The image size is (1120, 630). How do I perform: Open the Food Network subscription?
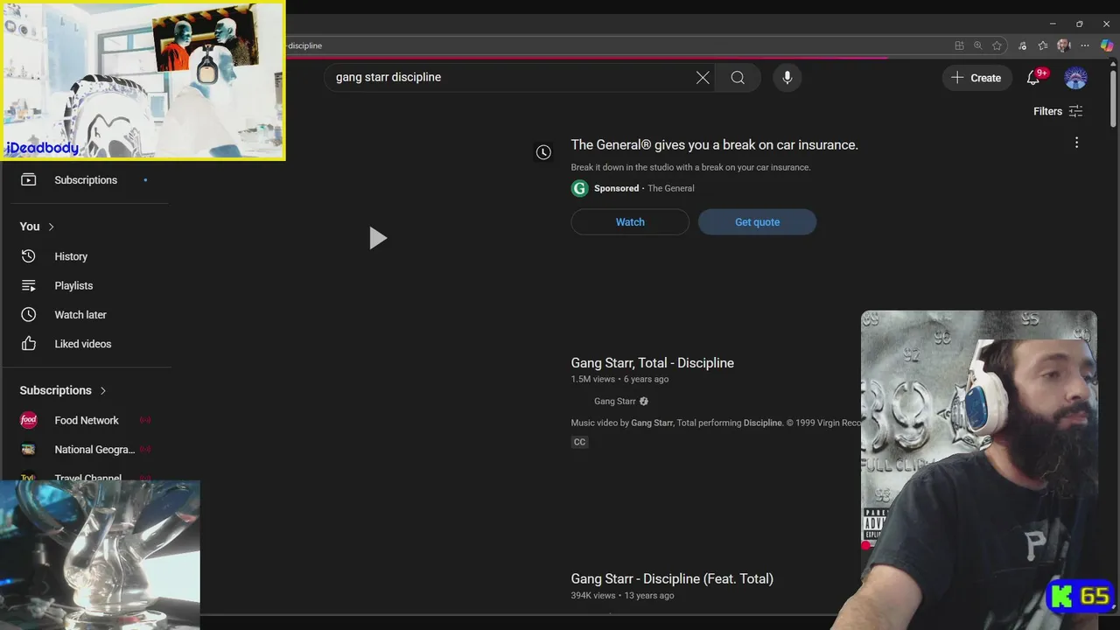[87, 421]
